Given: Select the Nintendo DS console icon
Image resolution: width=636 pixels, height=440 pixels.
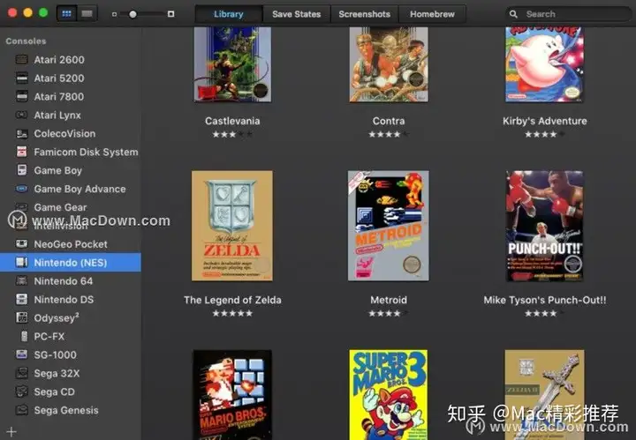Looking at the screenshot, I should tap(21, 300).
